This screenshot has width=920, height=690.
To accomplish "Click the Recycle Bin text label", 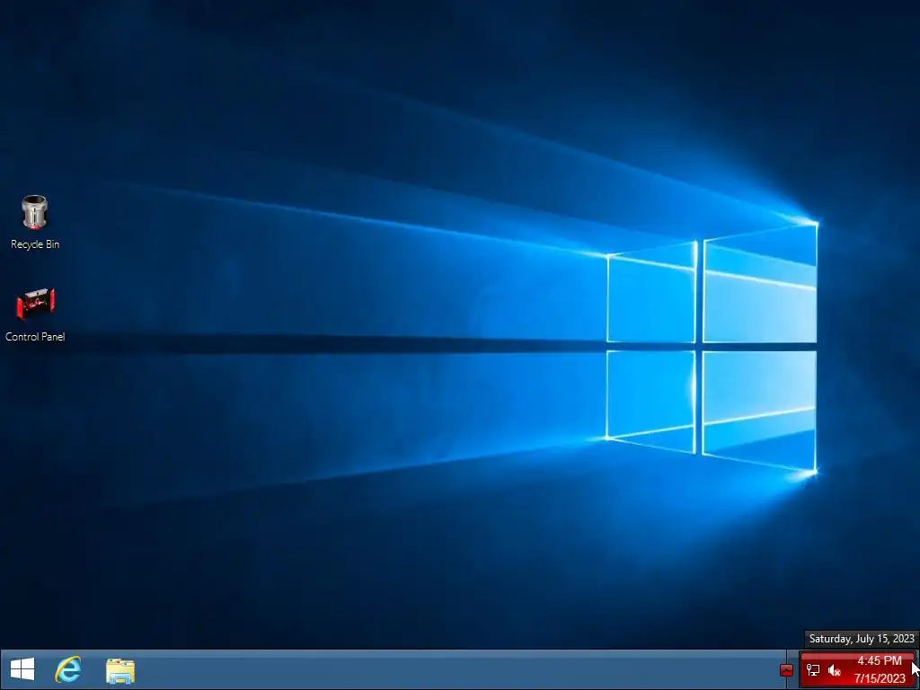I will [35, 244].
